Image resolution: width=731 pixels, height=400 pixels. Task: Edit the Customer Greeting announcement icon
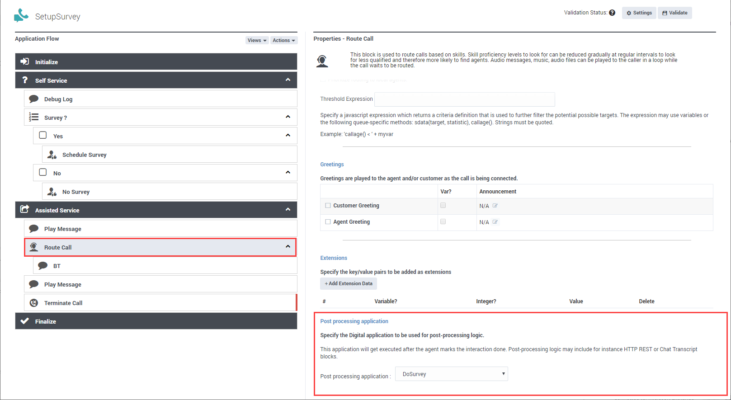pyautogui.click(x=495, y=206)
